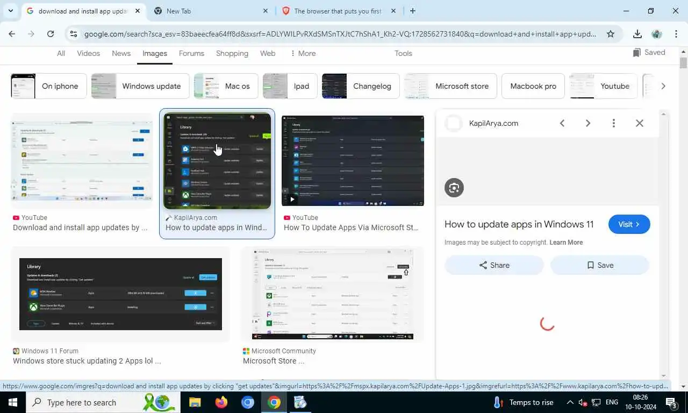This screenshot has width=688, height=413.
Task: Filter images by Windows update chip
Action: [140, 86]
